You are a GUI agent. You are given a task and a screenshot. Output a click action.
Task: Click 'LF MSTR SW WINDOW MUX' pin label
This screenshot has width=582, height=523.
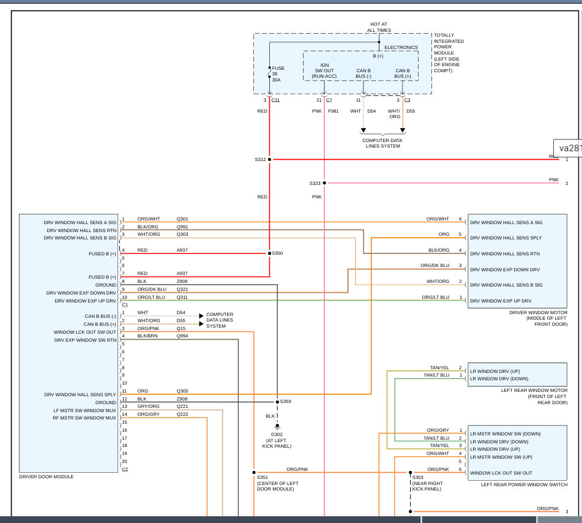point(84,410)
